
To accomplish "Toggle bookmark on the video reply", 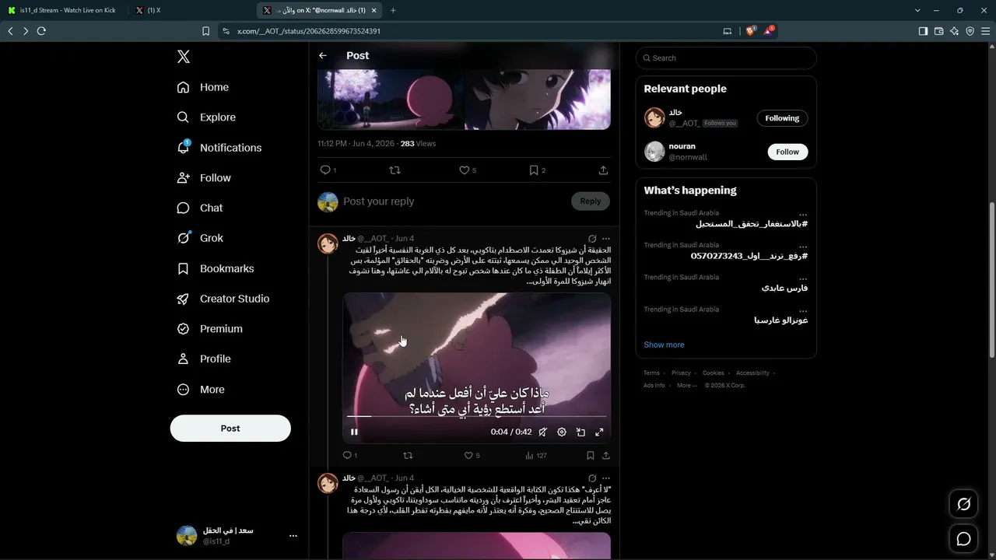I will pyautogui.click(x=590, y=456).
